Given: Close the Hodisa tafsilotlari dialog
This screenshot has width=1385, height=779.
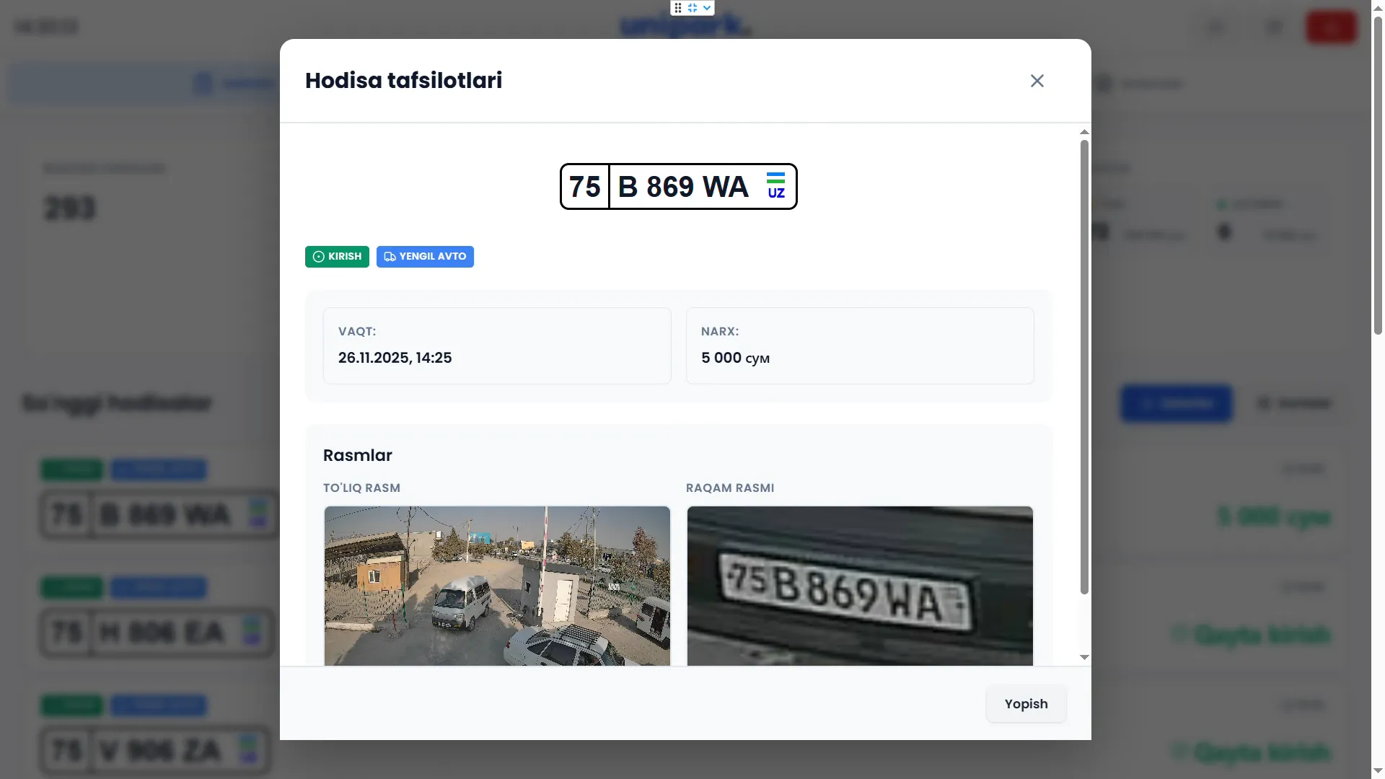Looking at the screenshot, I should point(1037,80).
